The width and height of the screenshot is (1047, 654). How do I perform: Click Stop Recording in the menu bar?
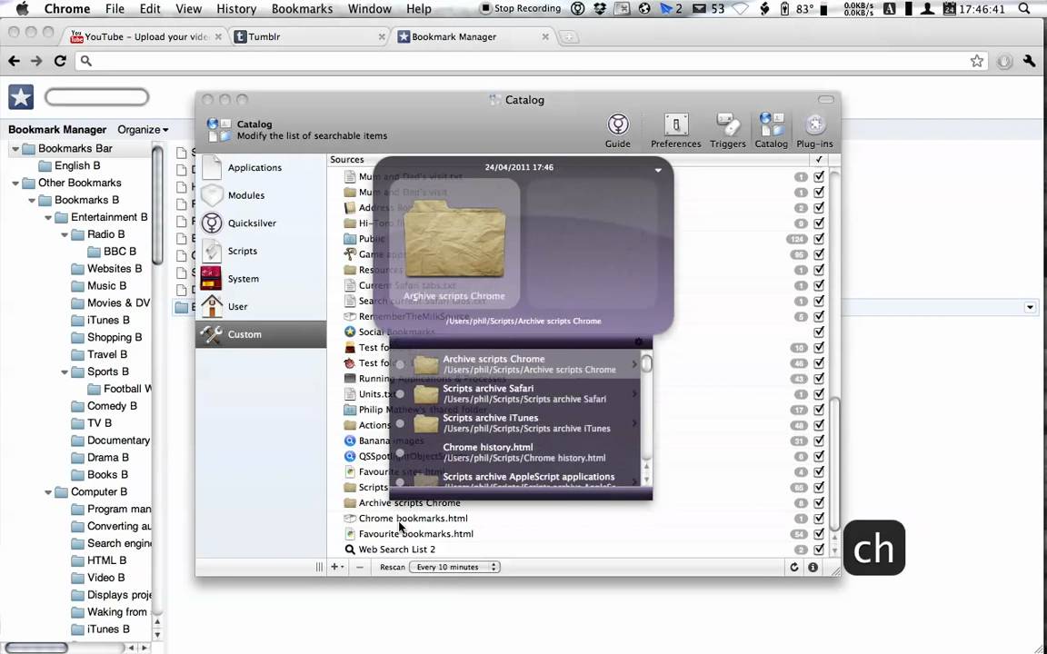[x=521, y=9]
